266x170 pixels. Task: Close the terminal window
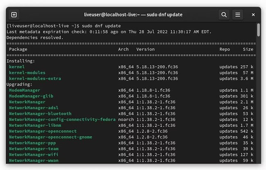(x=253, y=15)
